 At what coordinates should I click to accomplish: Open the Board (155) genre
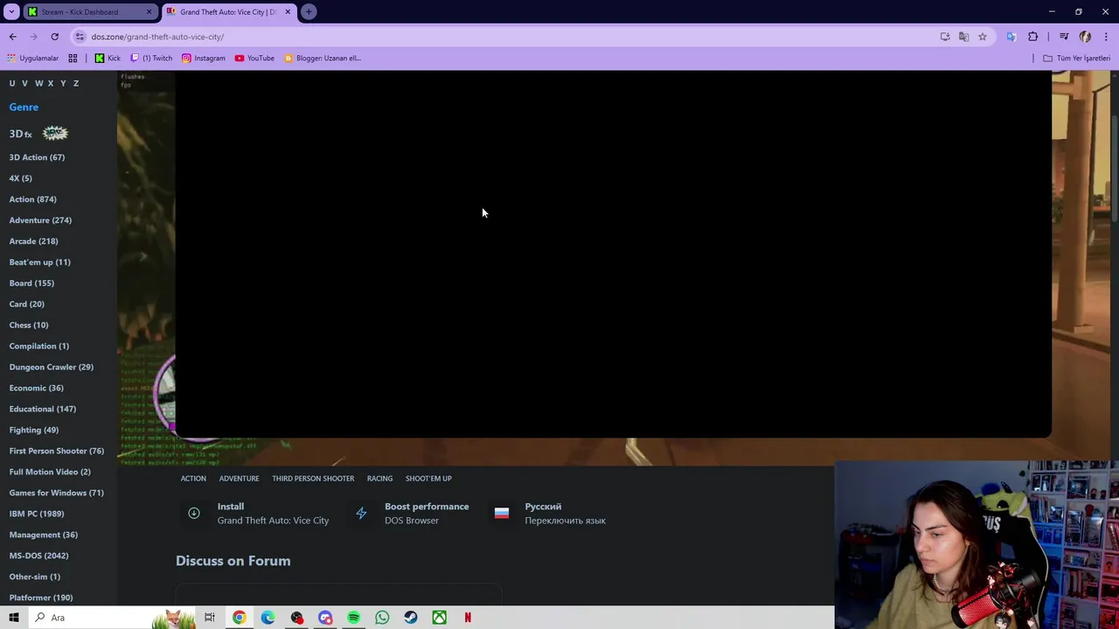click(31, 283)
